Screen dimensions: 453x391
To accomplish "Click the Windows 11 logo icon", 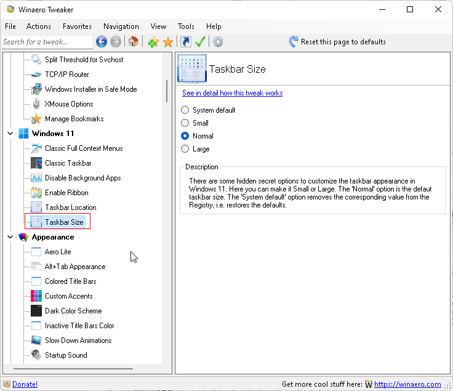I will [23, 134].
